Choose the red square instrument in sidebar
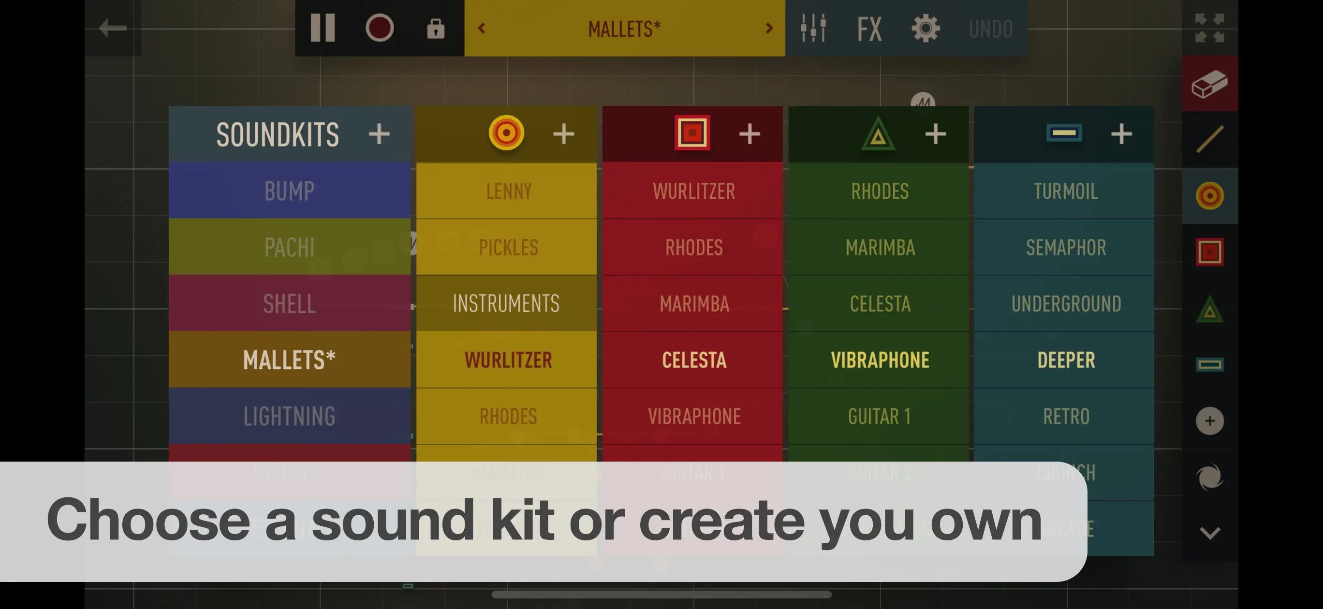 1209,252
